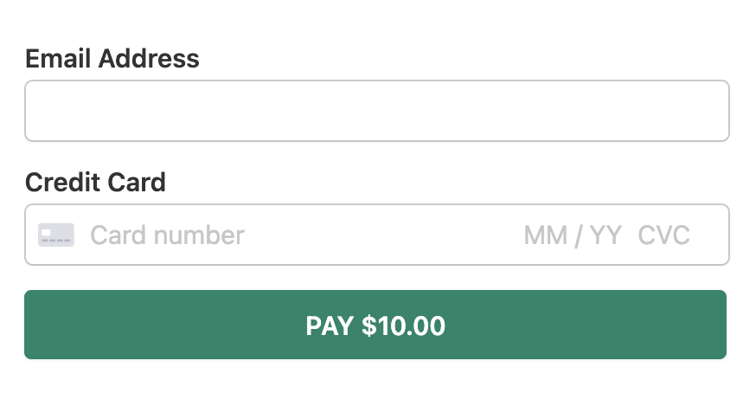This screenshot has height=393, width=756.
Task: Activate the card verification code entry
Action: pos(663,235)
